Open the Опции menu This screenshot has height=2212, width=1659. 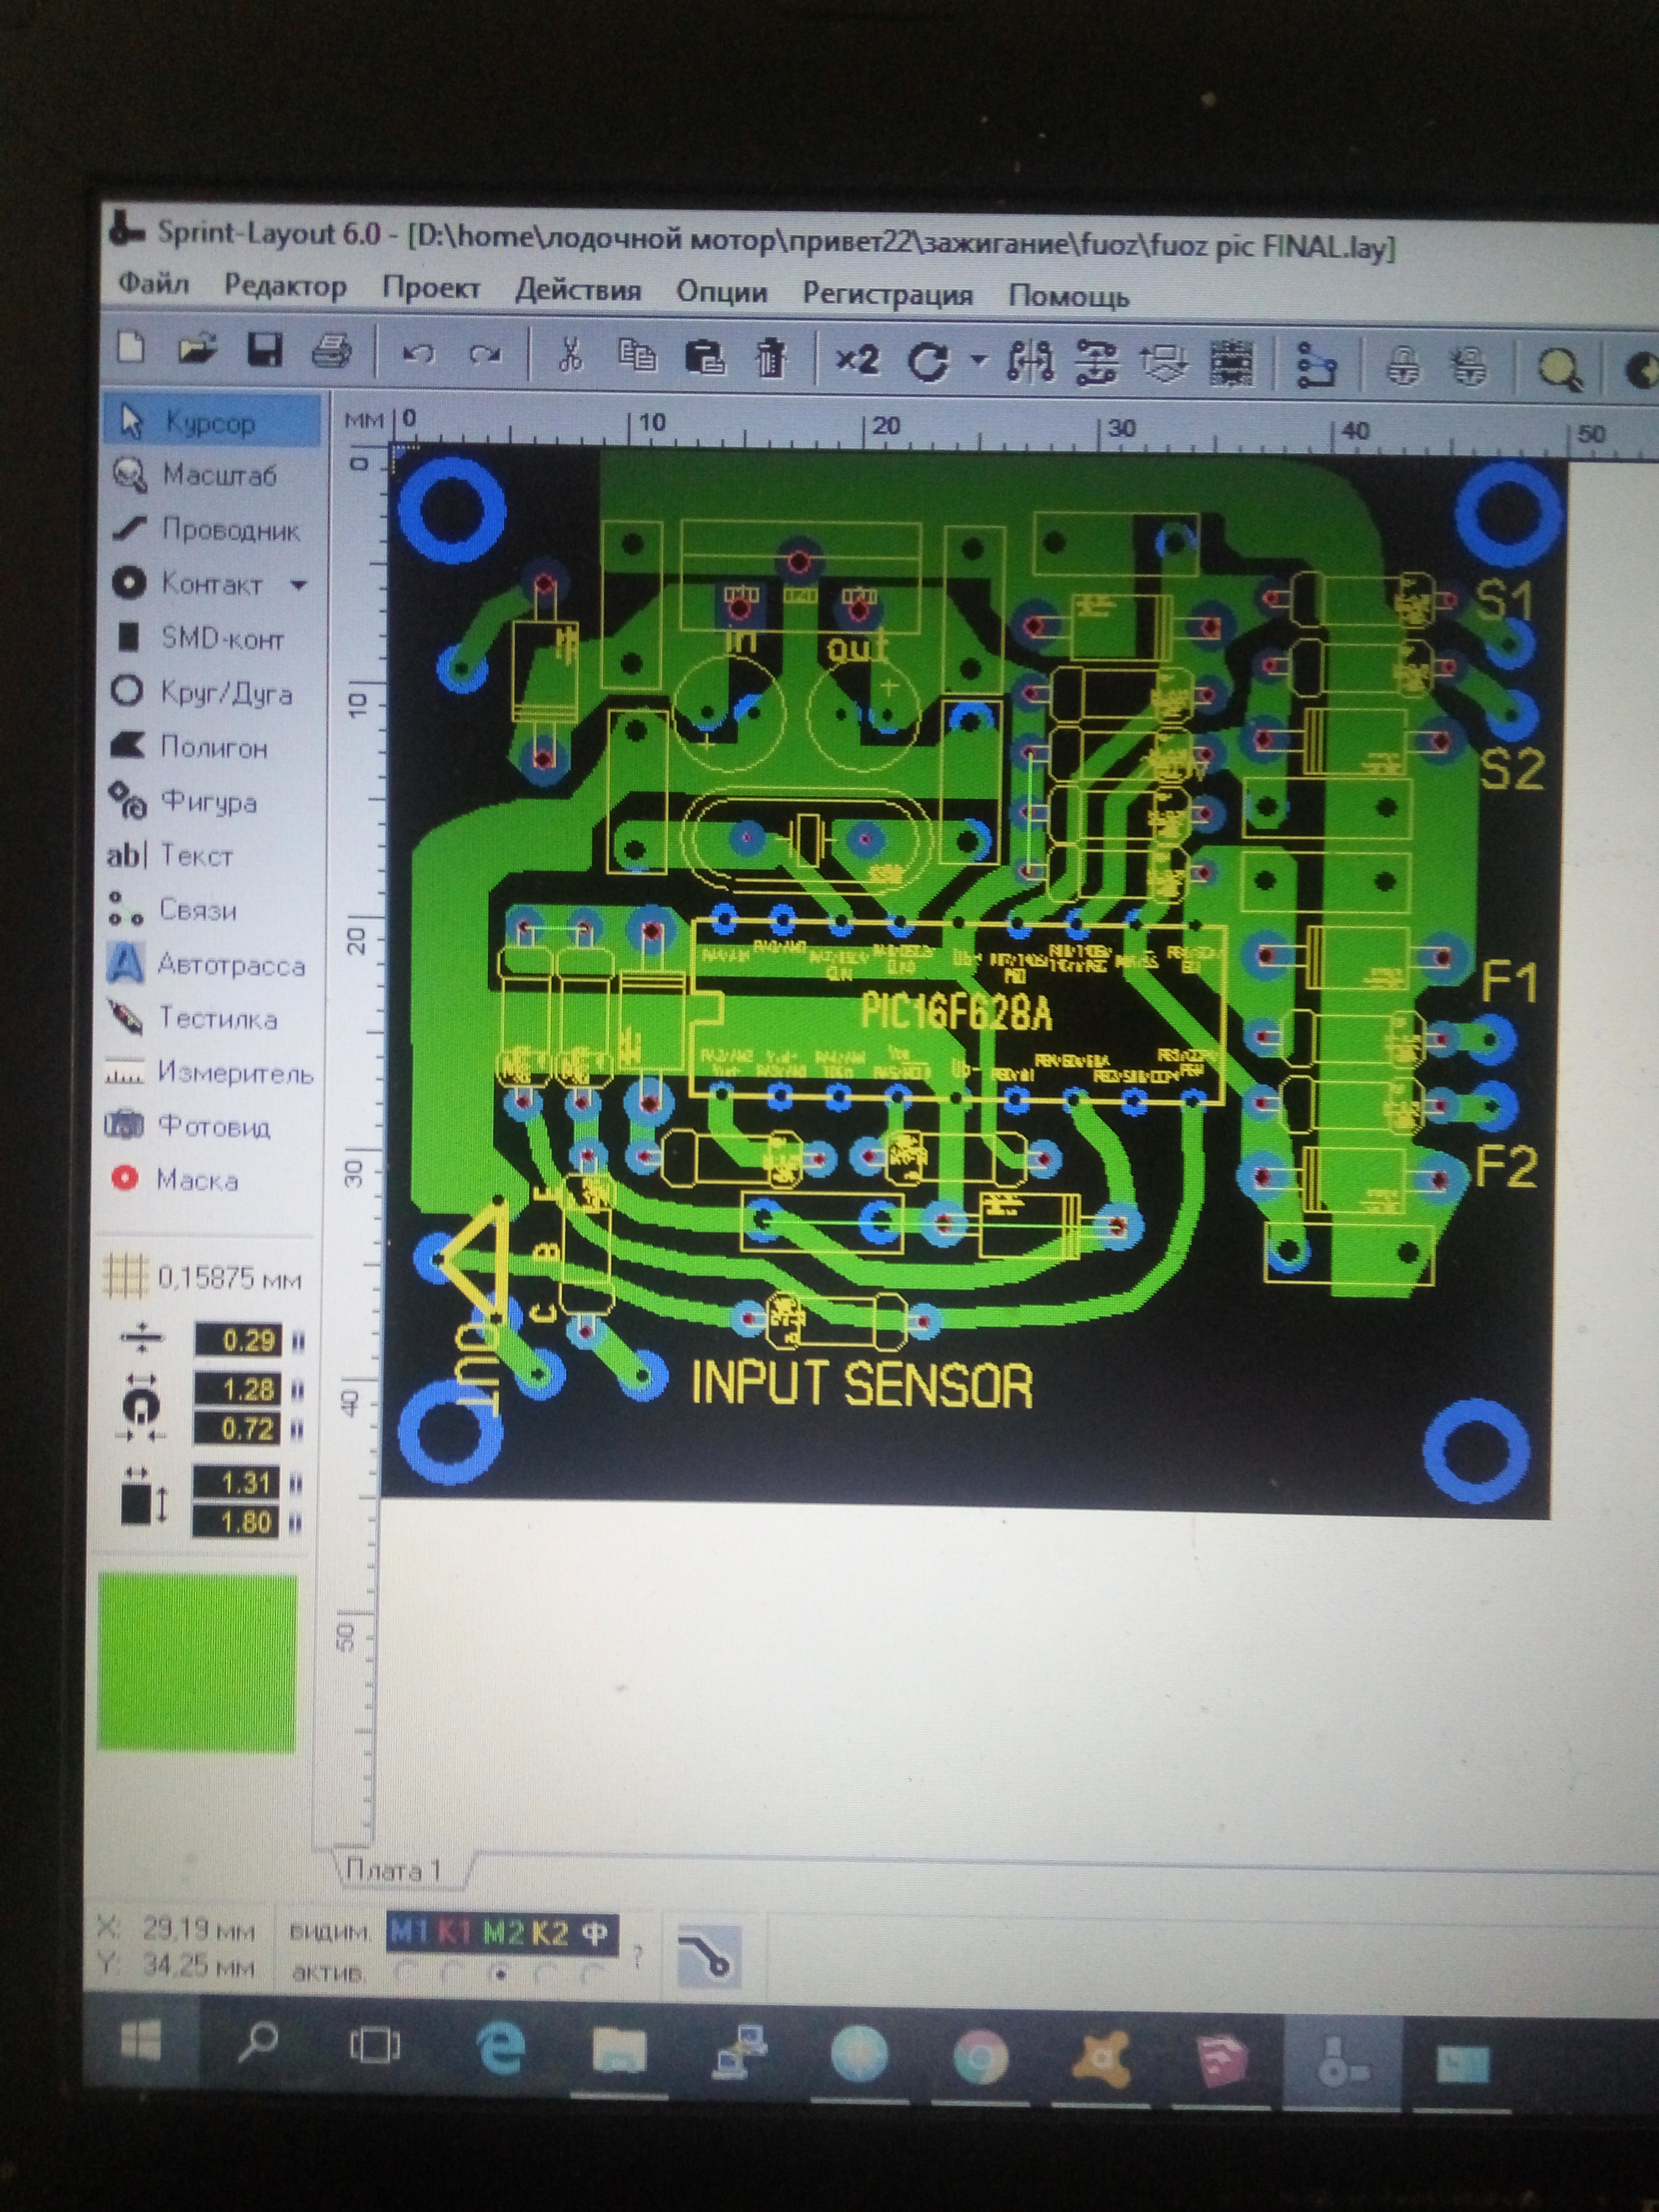[x=721, y=292]
